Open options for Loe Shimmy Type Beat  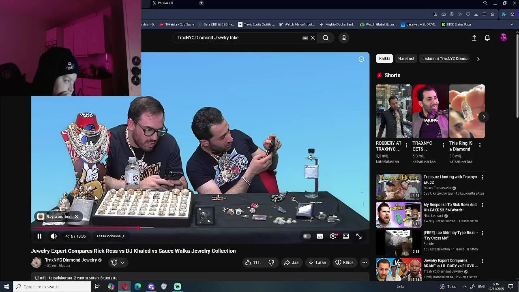tap(483, 233)
